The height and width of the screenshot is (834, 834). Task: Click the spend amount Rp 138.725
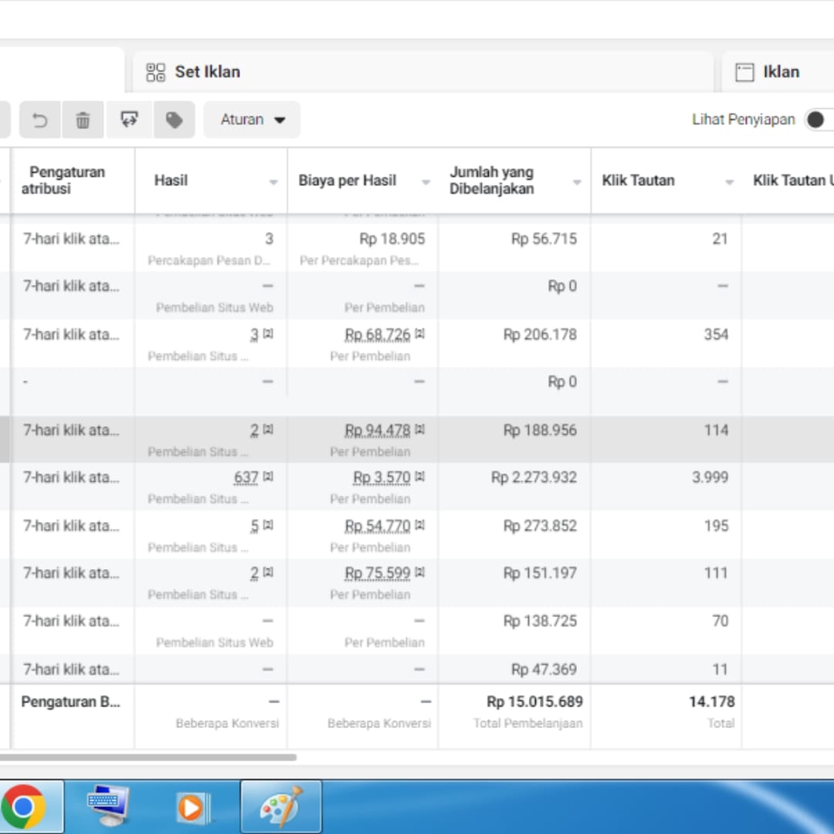(x=540, y=621)
